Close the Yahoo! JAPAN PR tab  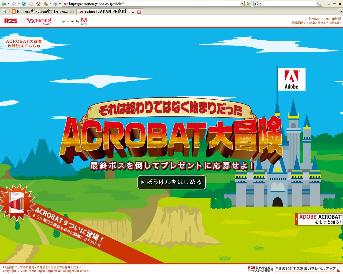pos(139,12)
